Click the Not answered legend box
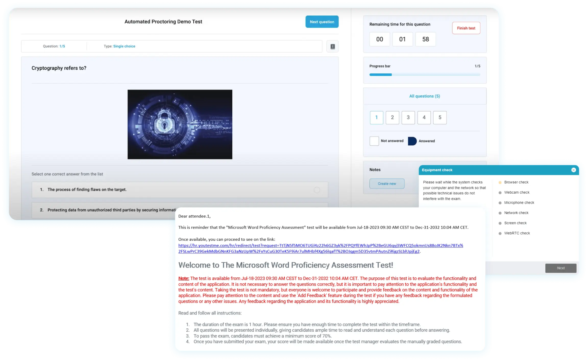This screenshot has width=588, height=361. (x=374, y=141)
